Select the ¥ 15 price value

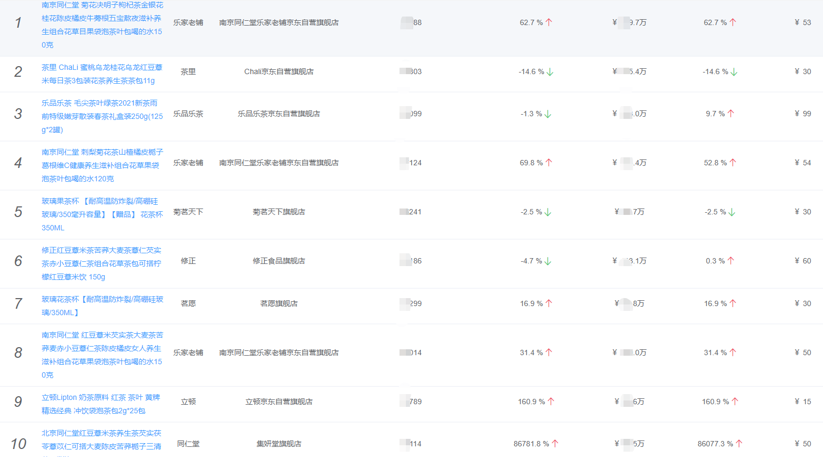tap(803, 402)
